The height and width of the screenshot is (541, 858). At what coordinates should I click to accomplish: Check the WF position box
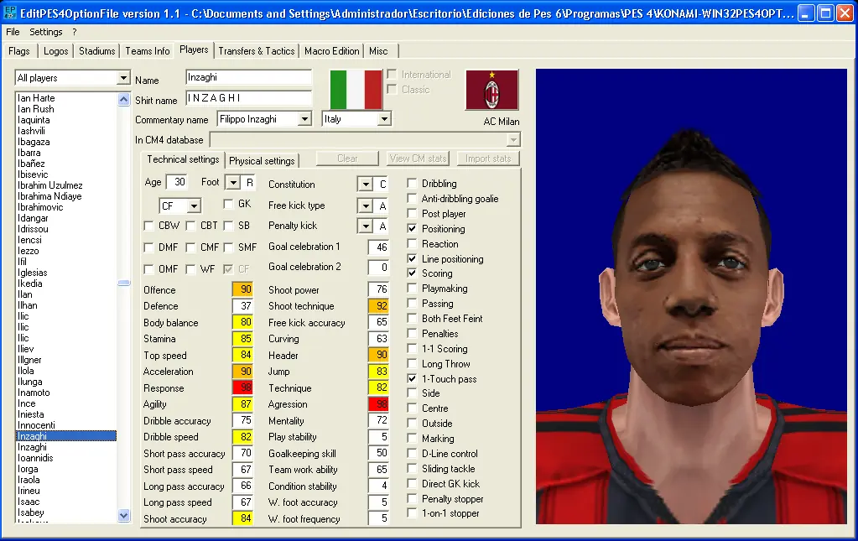click(190, 269)
